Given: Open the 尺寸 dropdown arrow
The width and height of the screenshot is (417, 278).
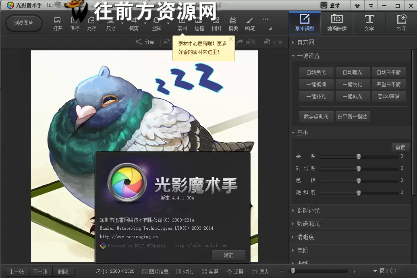Looking at the screenshot, I should [x=122, y=23].
